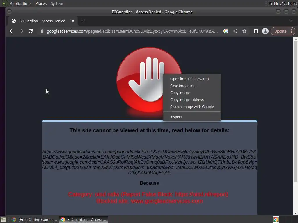Choose Search image with Google
Viewport: 298px width, 223px height.
[x=192, y=107]
